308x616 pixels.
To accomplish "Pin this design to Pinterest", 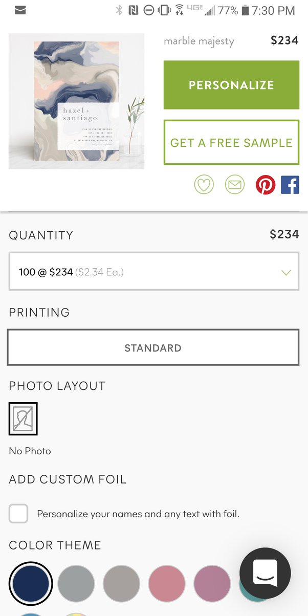I will pyautogui.click(x=265, y=184).
